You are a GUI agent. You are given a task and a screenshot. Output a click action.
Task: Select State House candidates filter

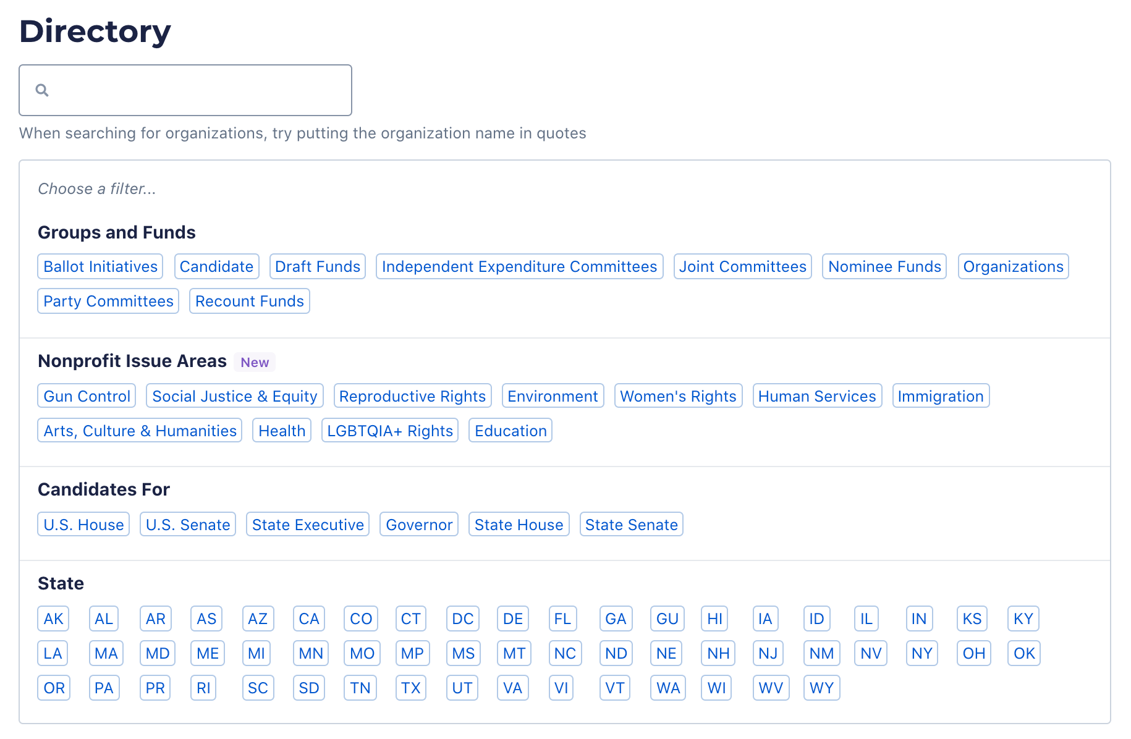coord(519,525)
